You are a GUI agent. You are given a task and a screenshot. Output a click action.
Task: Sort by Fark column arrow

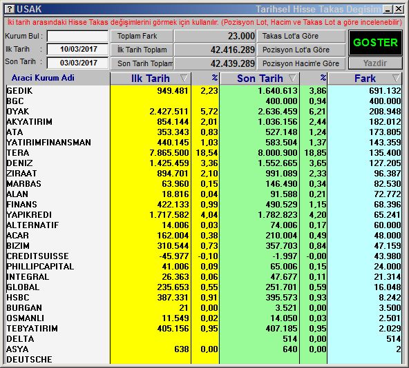point(396,78)
